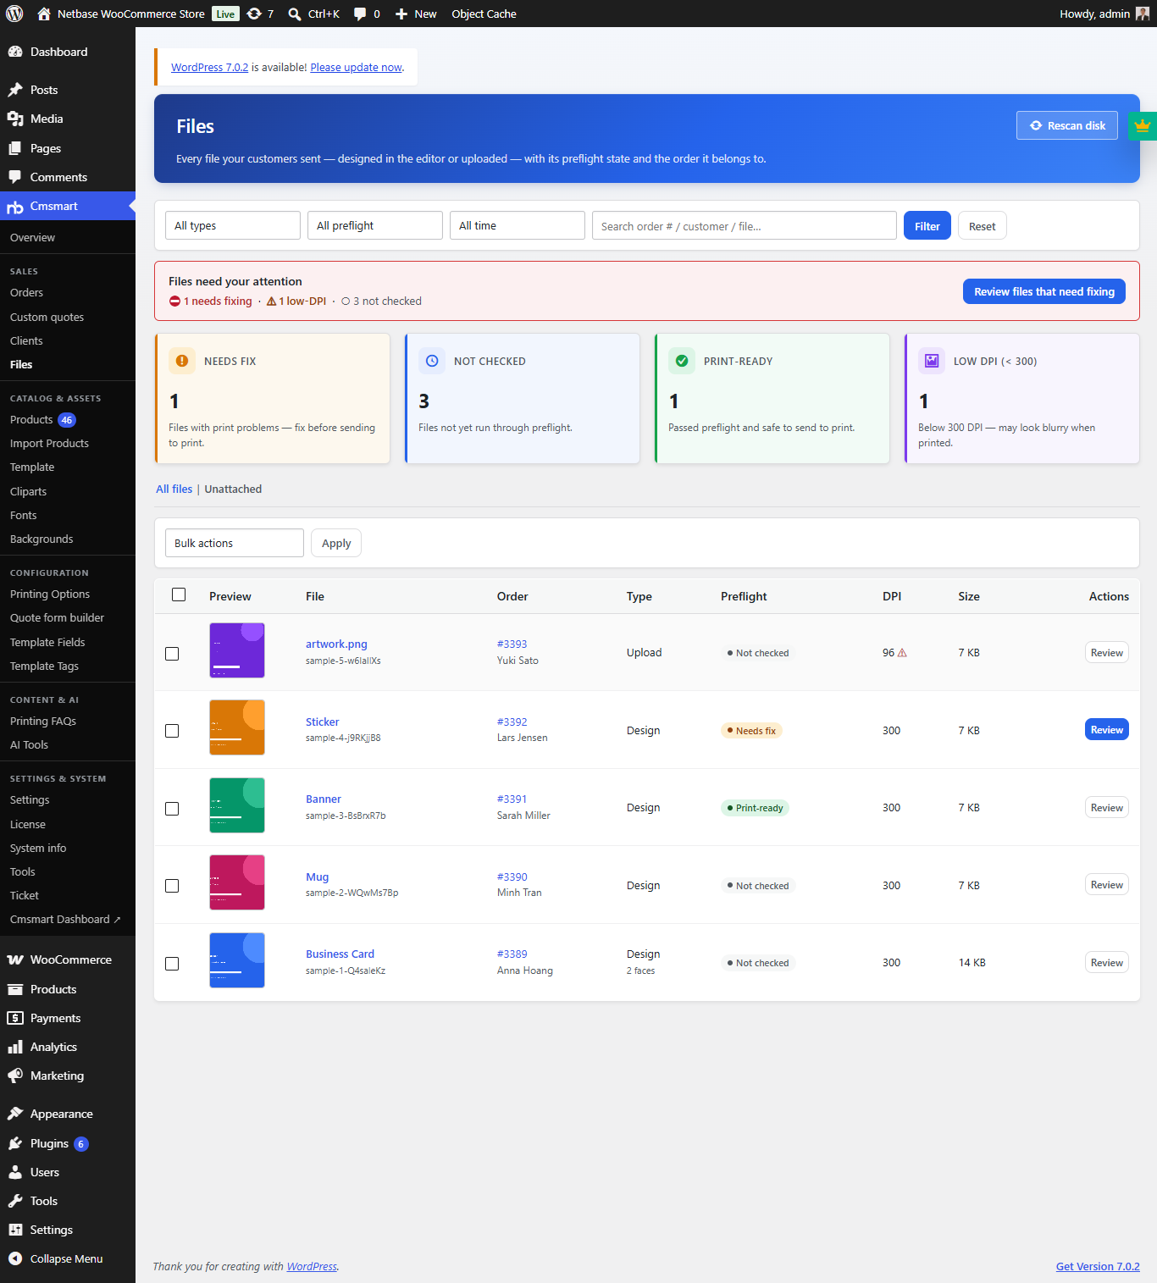Click the Media icon in sidebar
The height and width of the screenshot is (1283, 1157).
(15, 119)
